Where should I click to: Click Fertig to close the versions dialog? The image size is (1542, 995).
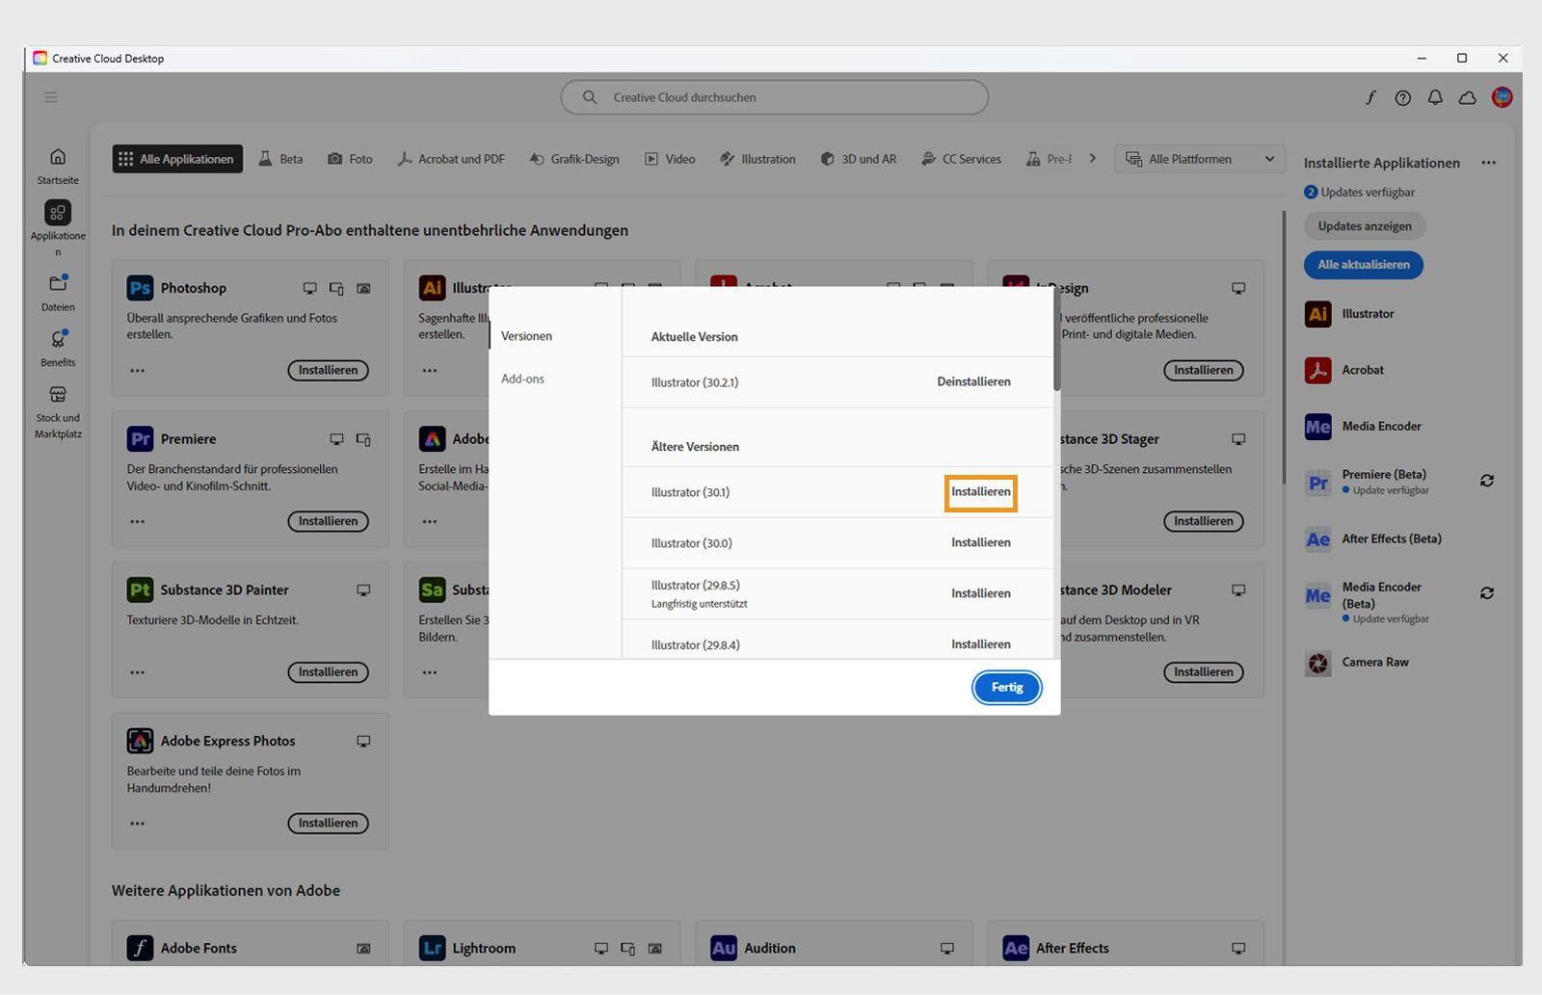(1006, 687)
